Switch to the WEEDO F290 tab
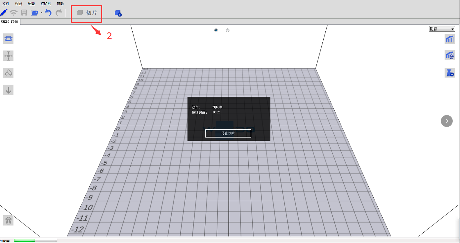The height and width of the screenshot is (243, 460). 9,21
